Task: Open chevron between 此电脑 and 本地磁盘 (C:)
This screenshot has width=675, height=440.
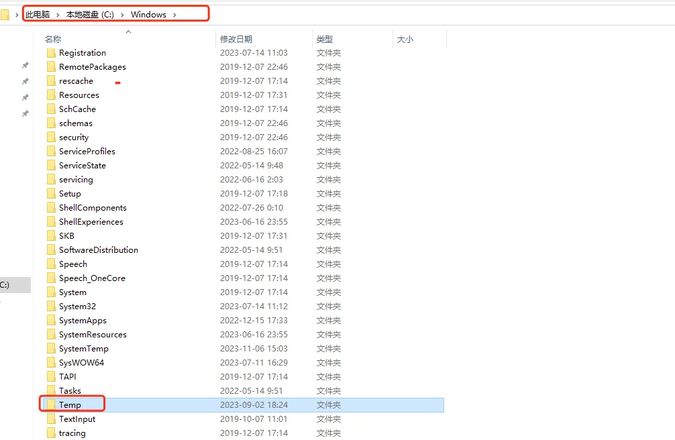Action: click(59, 14)
